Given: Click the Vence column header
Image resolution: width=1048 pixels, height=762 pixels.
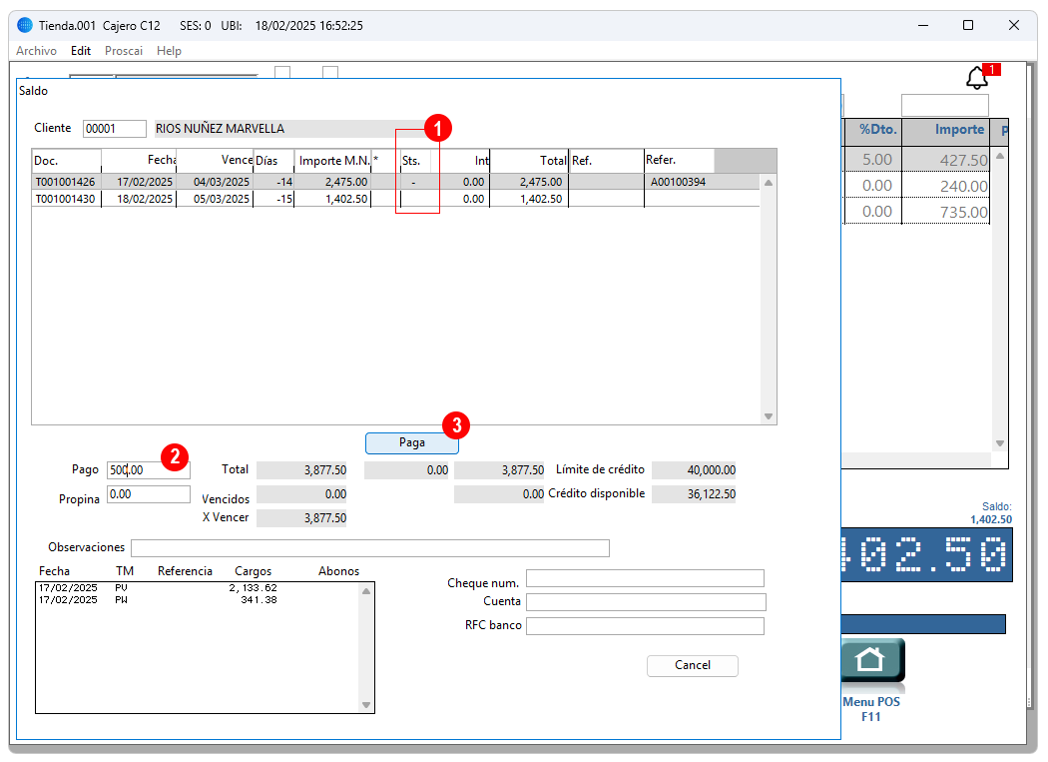Looking at the screenshot, I should pos(215,161).
